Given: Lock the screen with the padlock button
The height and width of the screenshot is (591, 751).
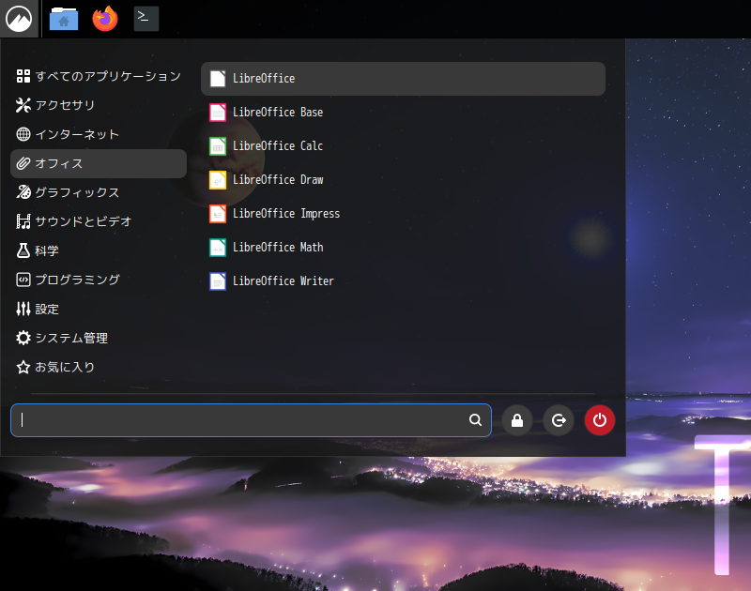Looking at the screenshot, I should pyautogui.click(x=517, y=420).
